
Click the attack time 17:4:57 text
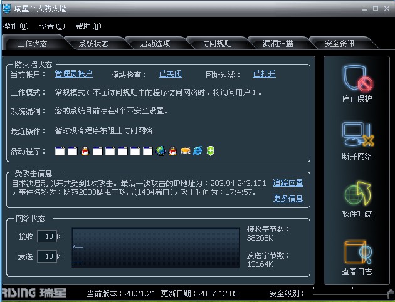(x=239, y=192)
